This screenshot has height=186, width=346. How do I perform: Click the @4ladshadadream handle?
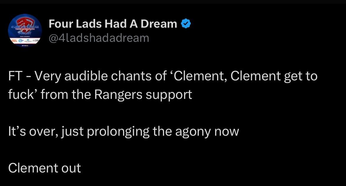tap(99, 38)
